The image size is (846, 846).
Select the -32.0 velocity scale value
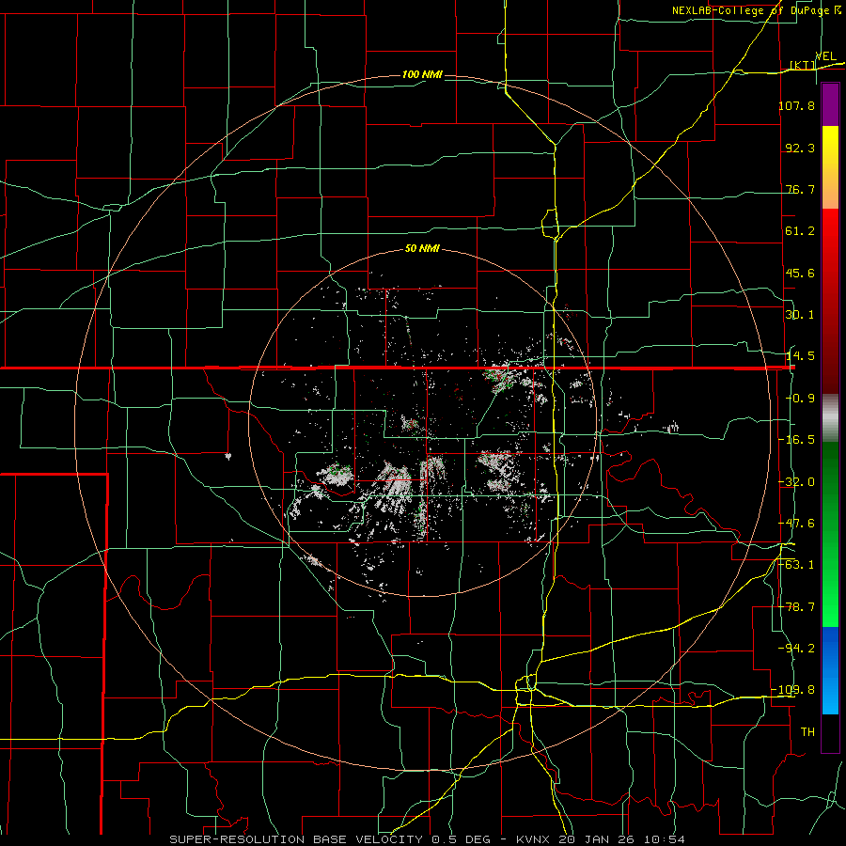tap(796, 482)
